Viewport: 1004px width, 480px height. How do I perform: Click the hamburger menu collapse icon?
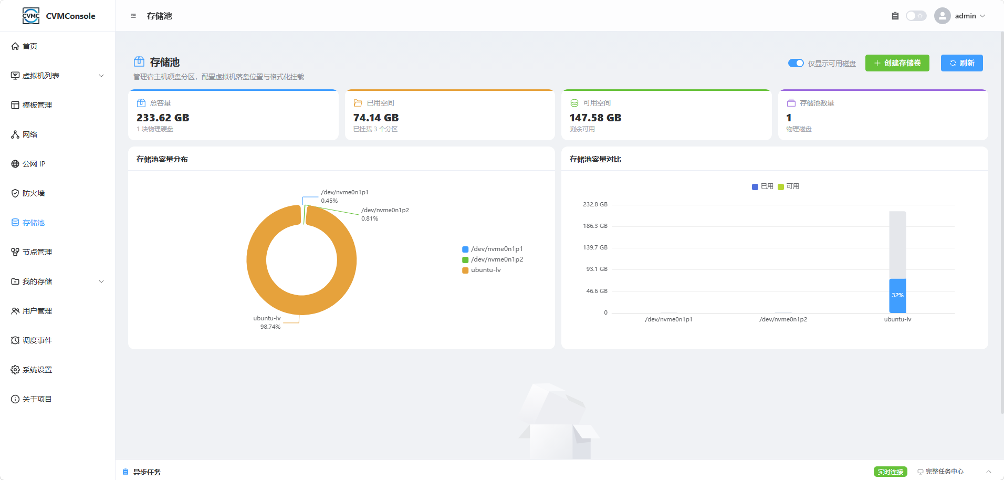pos(133,16)
